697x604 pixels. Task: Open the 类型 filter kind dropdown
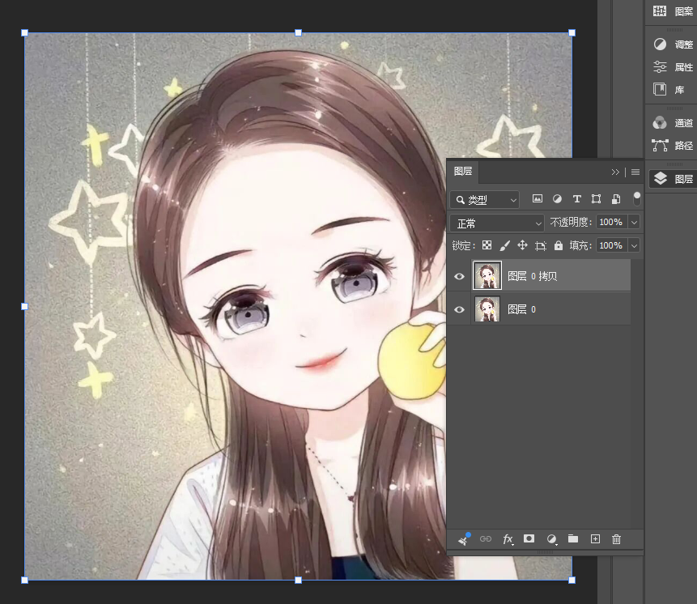(x=485, y=200)
